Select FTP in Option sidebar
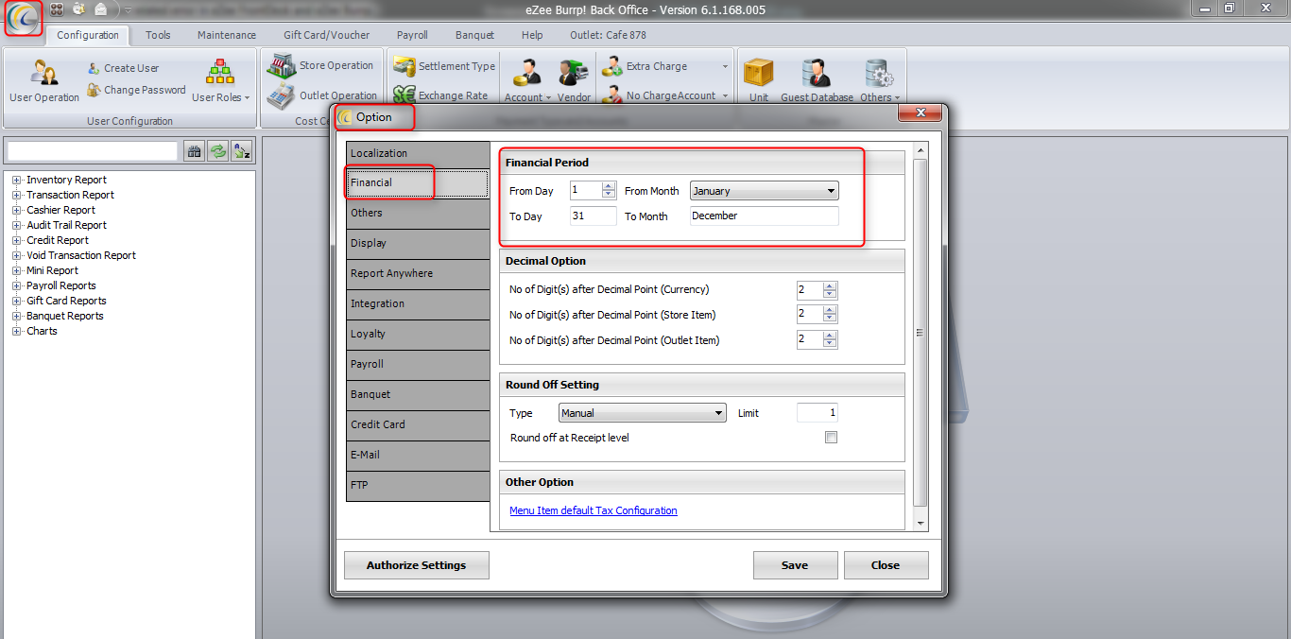 [418, 486]
